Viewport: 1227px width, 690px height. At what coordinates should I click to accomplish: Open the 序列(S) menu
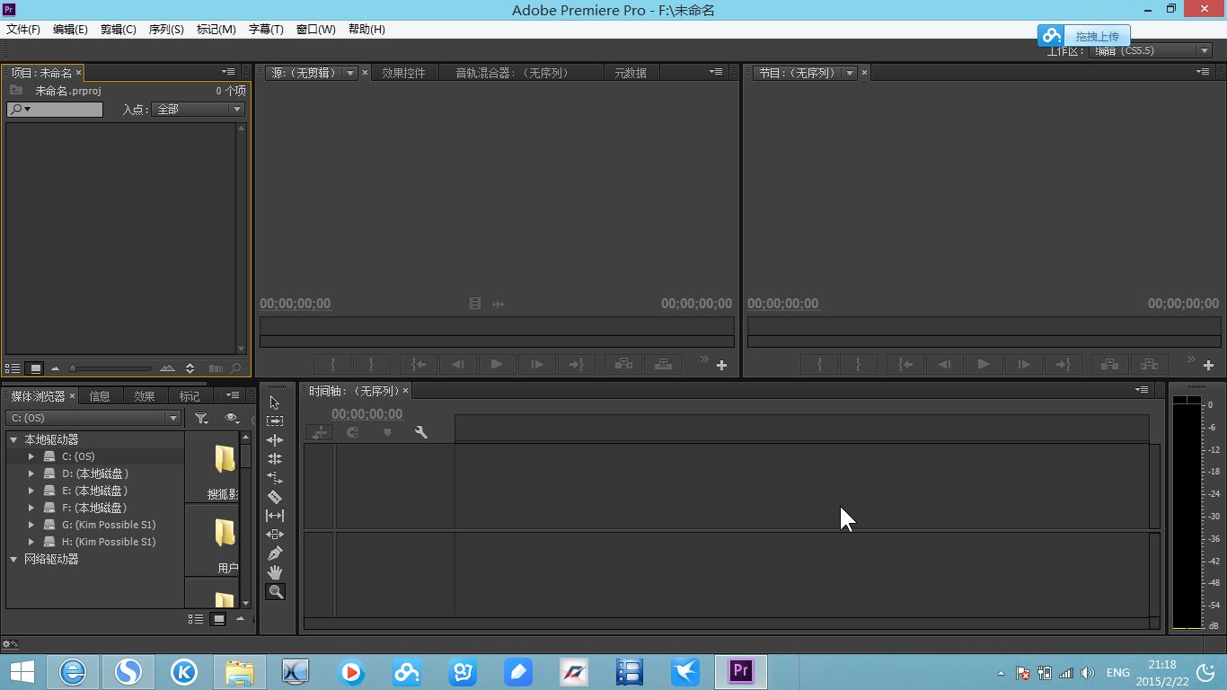click(166, 30)
